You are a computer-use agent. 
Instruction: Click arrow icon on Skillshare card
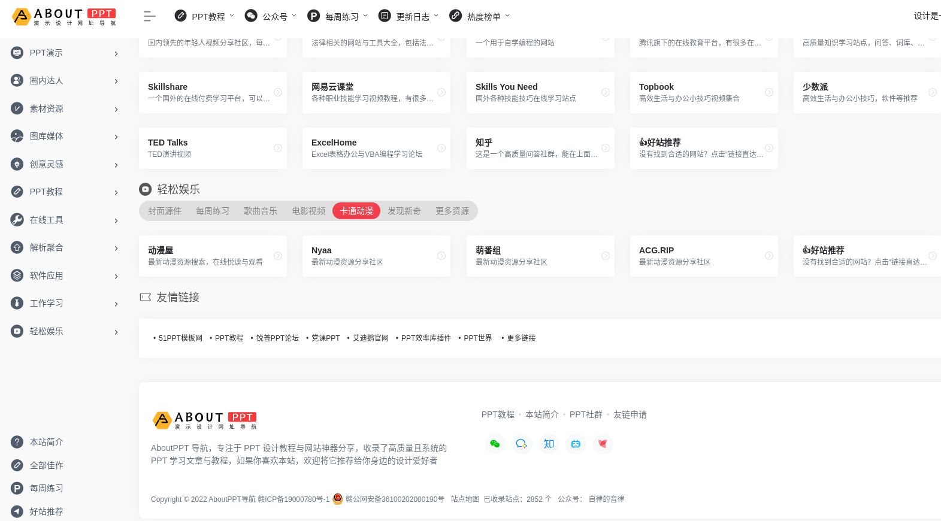click(x=278, y=92)
